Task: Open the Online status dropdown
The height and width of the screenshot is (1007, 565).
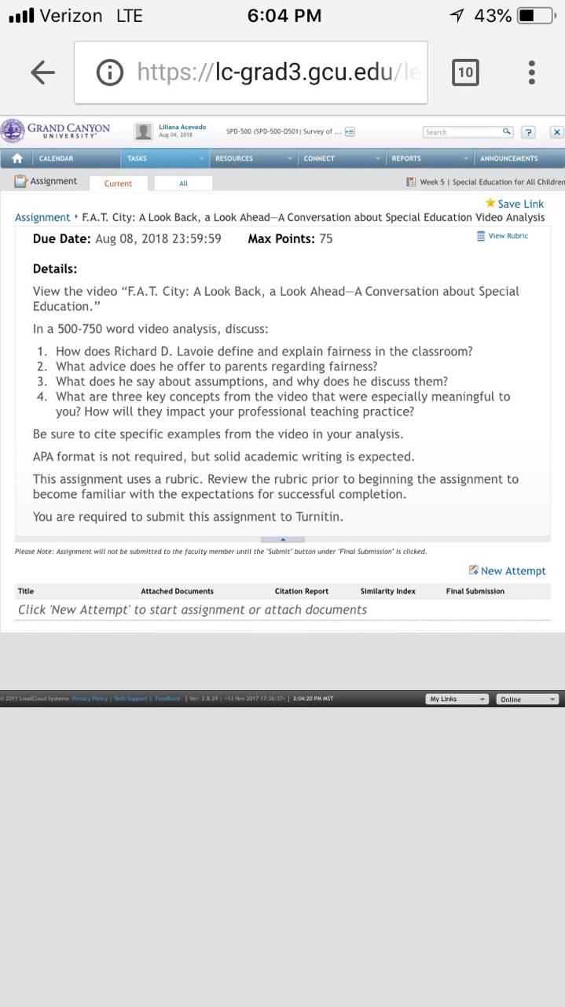Action: [x=527, y=699]
